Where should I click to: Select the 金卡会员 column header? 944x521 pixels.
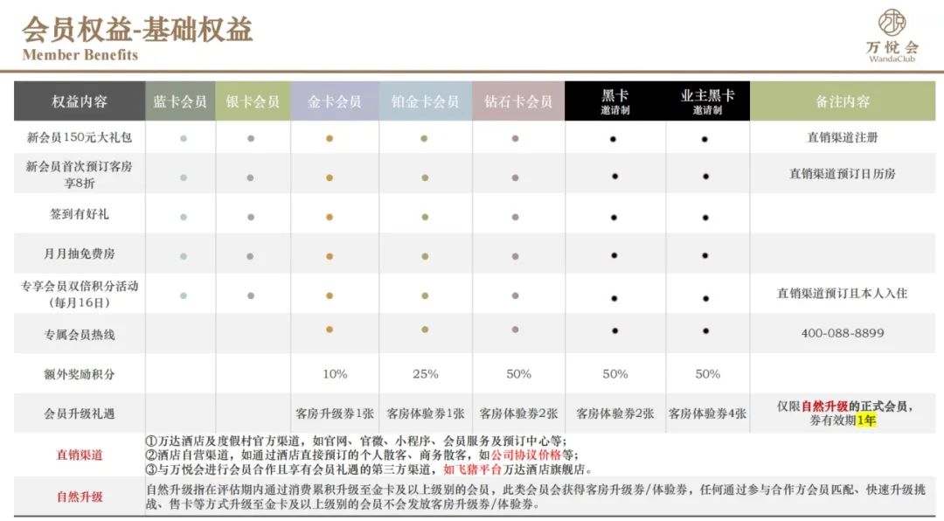coord(335,101)
